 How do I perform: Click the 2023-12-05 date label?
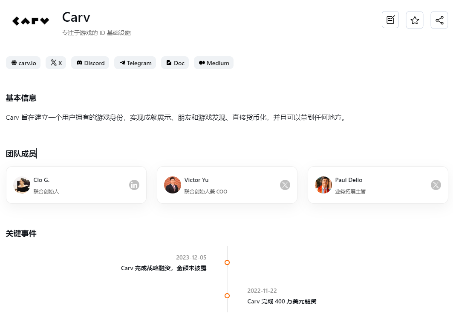[191, 257]
